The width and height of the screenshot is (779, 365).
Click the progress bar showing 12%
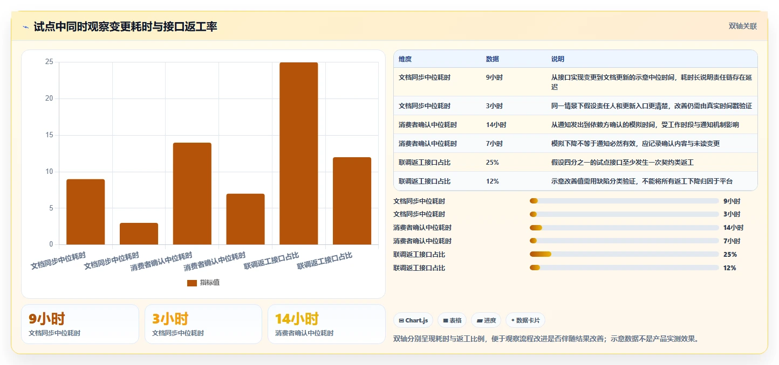click(x=624, y=268)
